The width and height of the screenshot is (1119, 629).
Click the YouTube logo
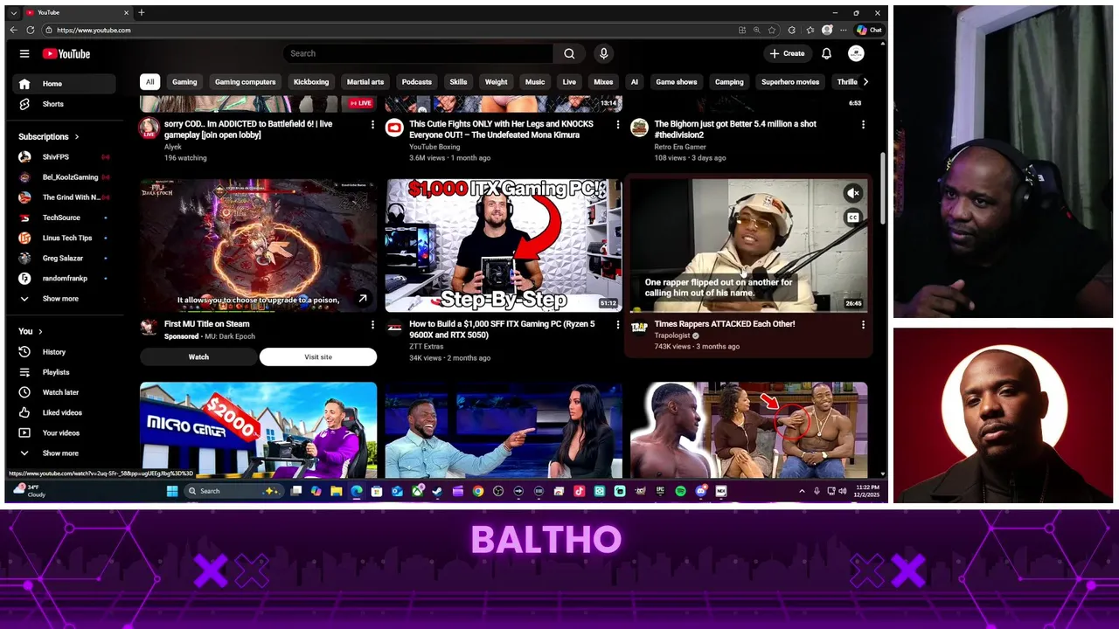click(x=66, y=53)
